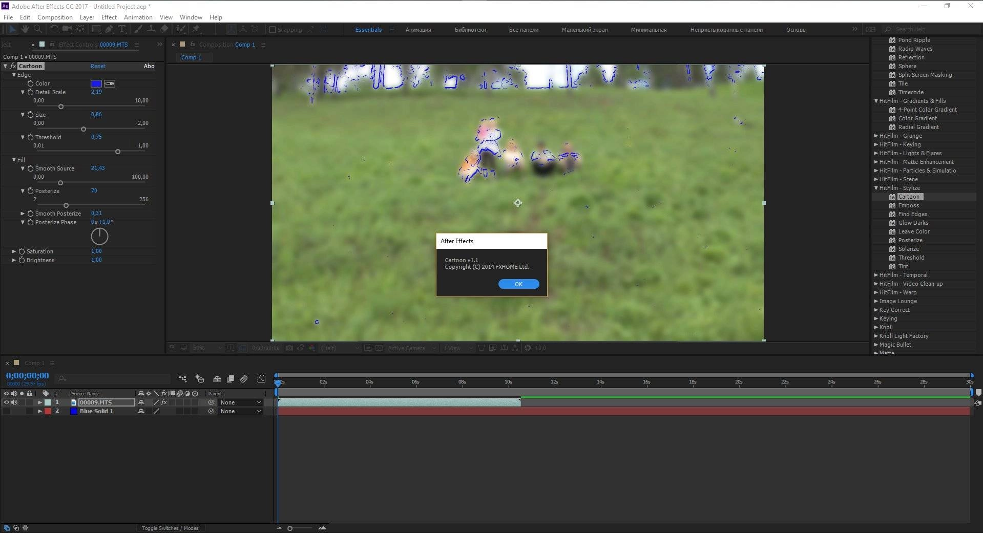Collapse the Edge property group

[14, 75]
